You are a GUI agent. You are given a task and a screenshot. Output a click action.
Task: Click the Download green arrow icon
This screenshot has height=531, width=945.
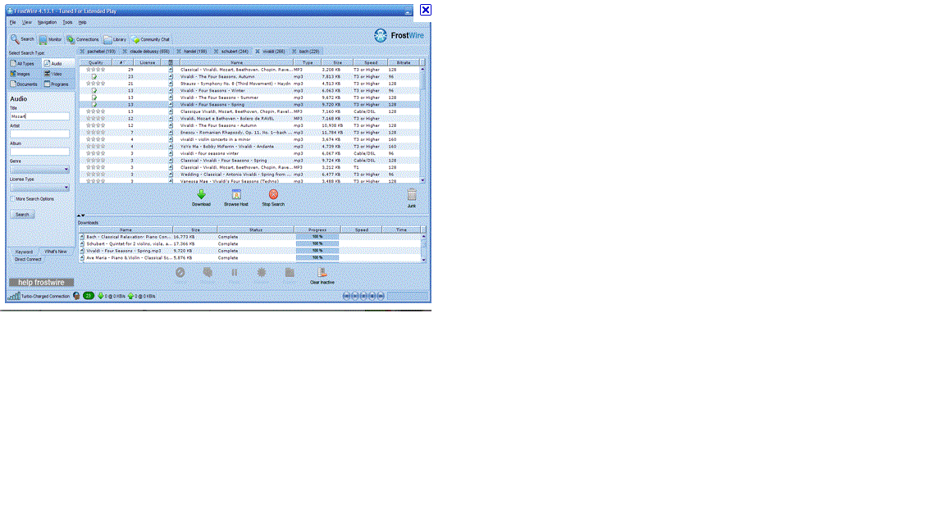coord(201,194)
